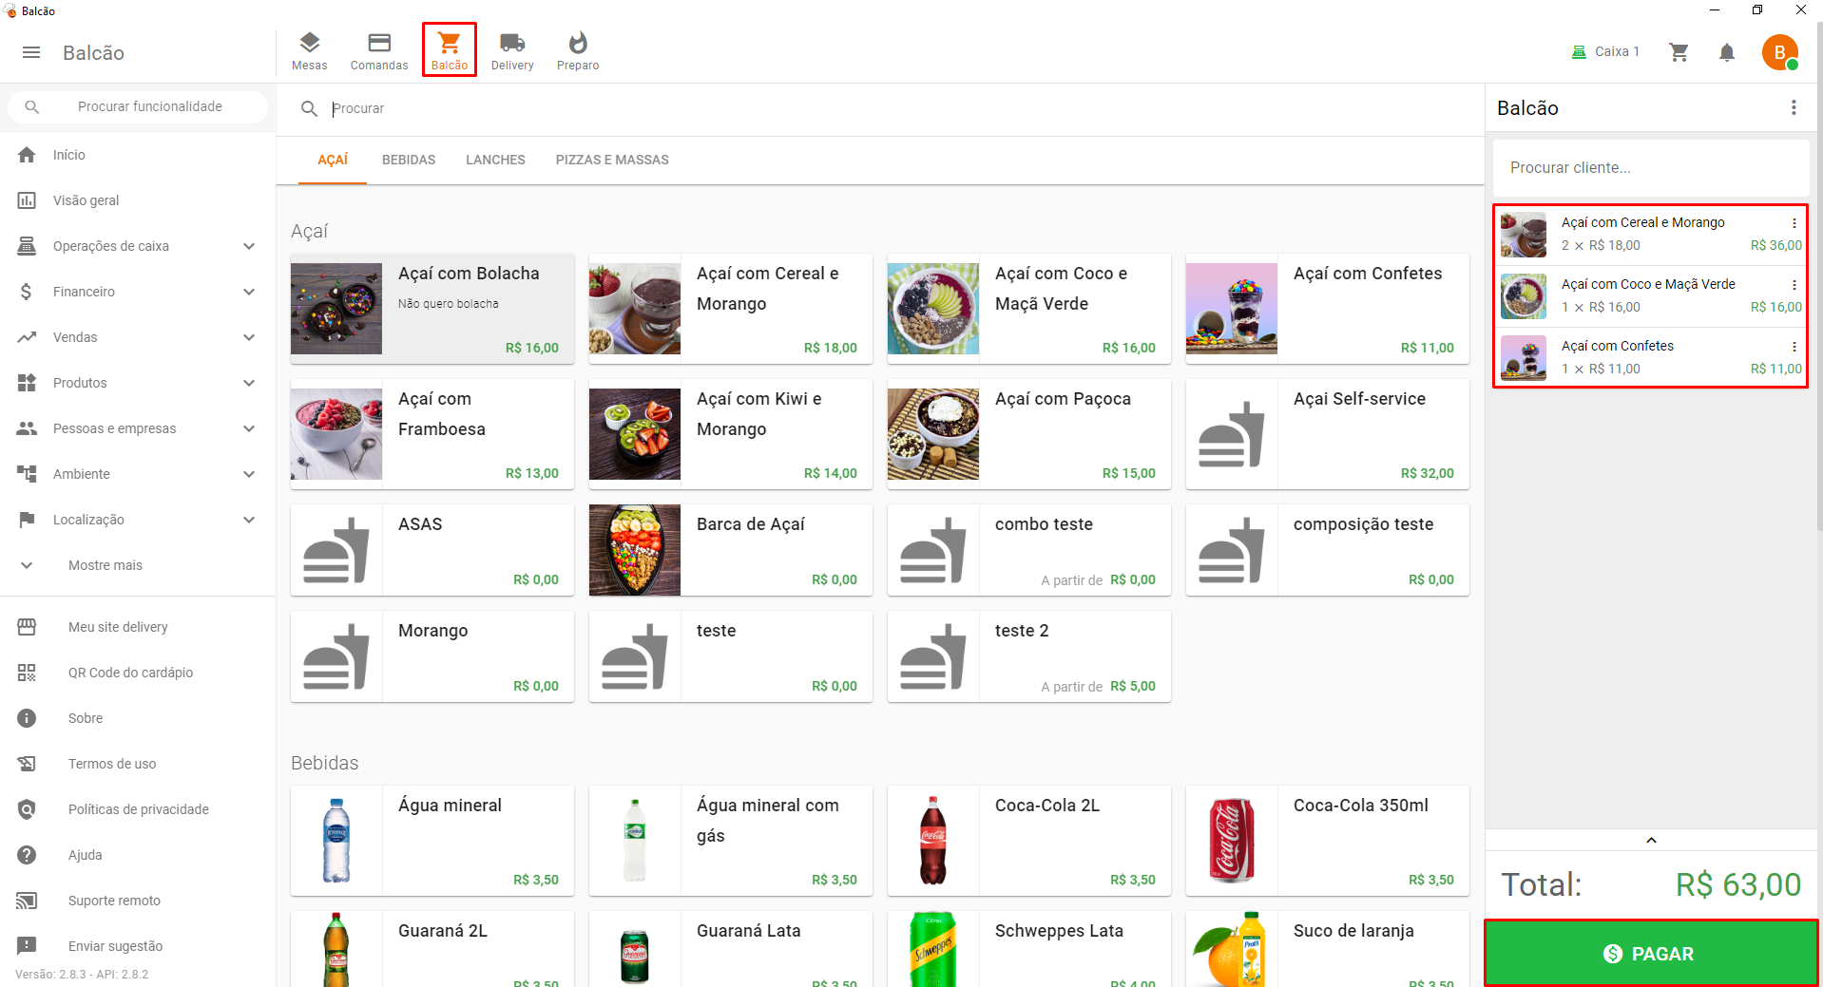Screen dimensions: 1823x987
Task: Open the Balcão panel three-dot menu
Action: tap(1793, 108)
